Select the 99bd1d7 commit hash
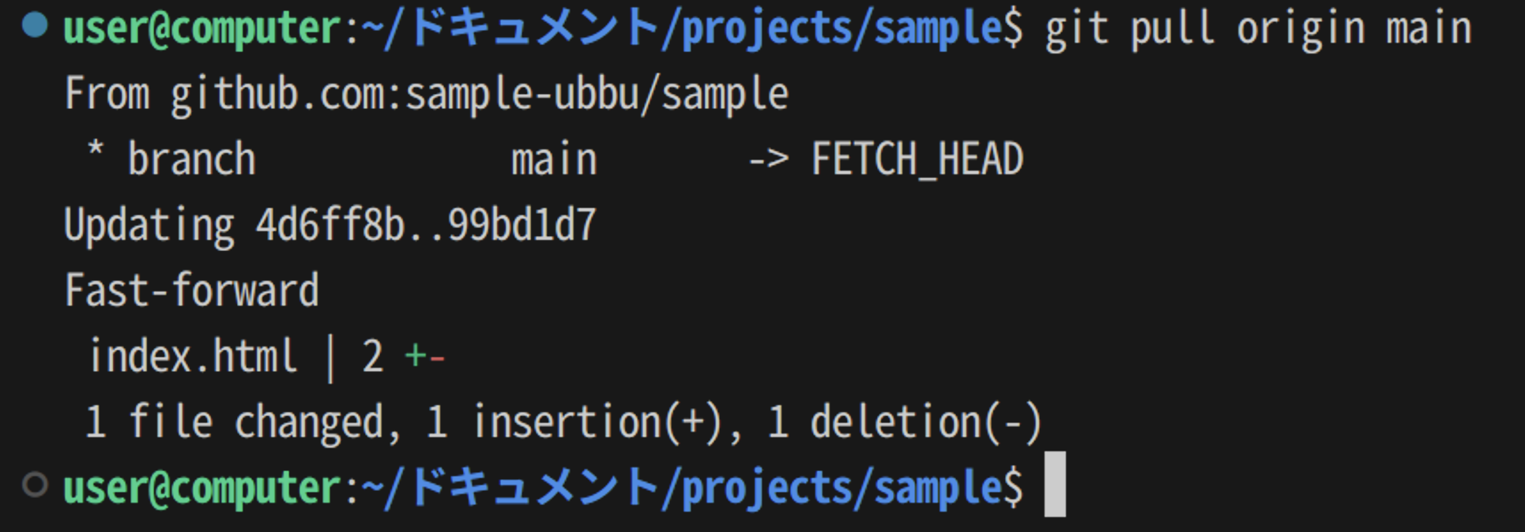This screenshot has height=532, width=1525. click(522, 225)
